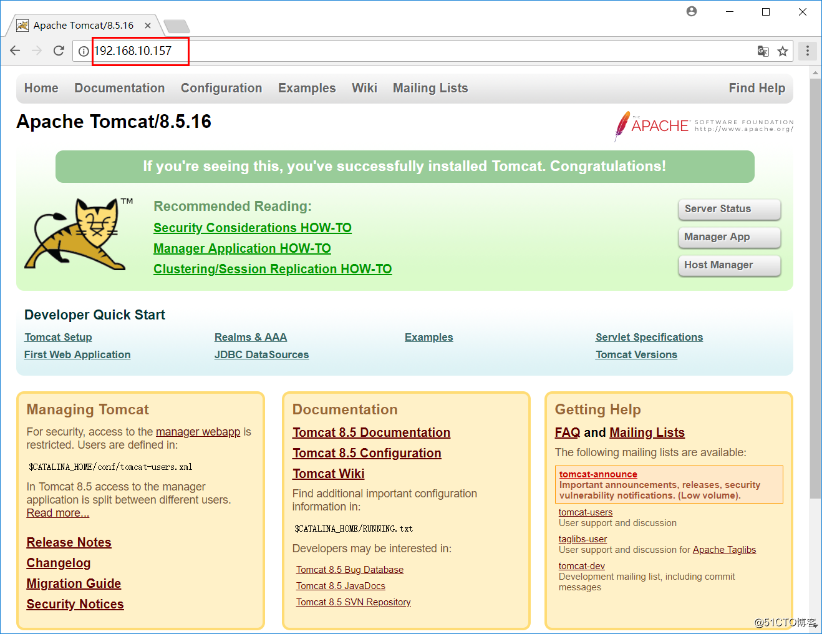This screenshot has height=634, width=822.
Task: Open the Examples navigation item
Action: tap(307, 88)
